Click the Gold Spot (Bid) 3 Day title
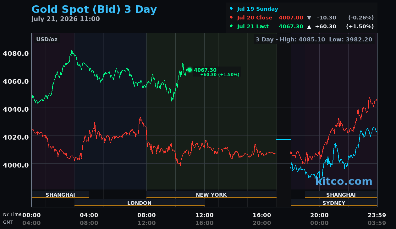Screen dimensions: 396x229 [x=94, y=9]
